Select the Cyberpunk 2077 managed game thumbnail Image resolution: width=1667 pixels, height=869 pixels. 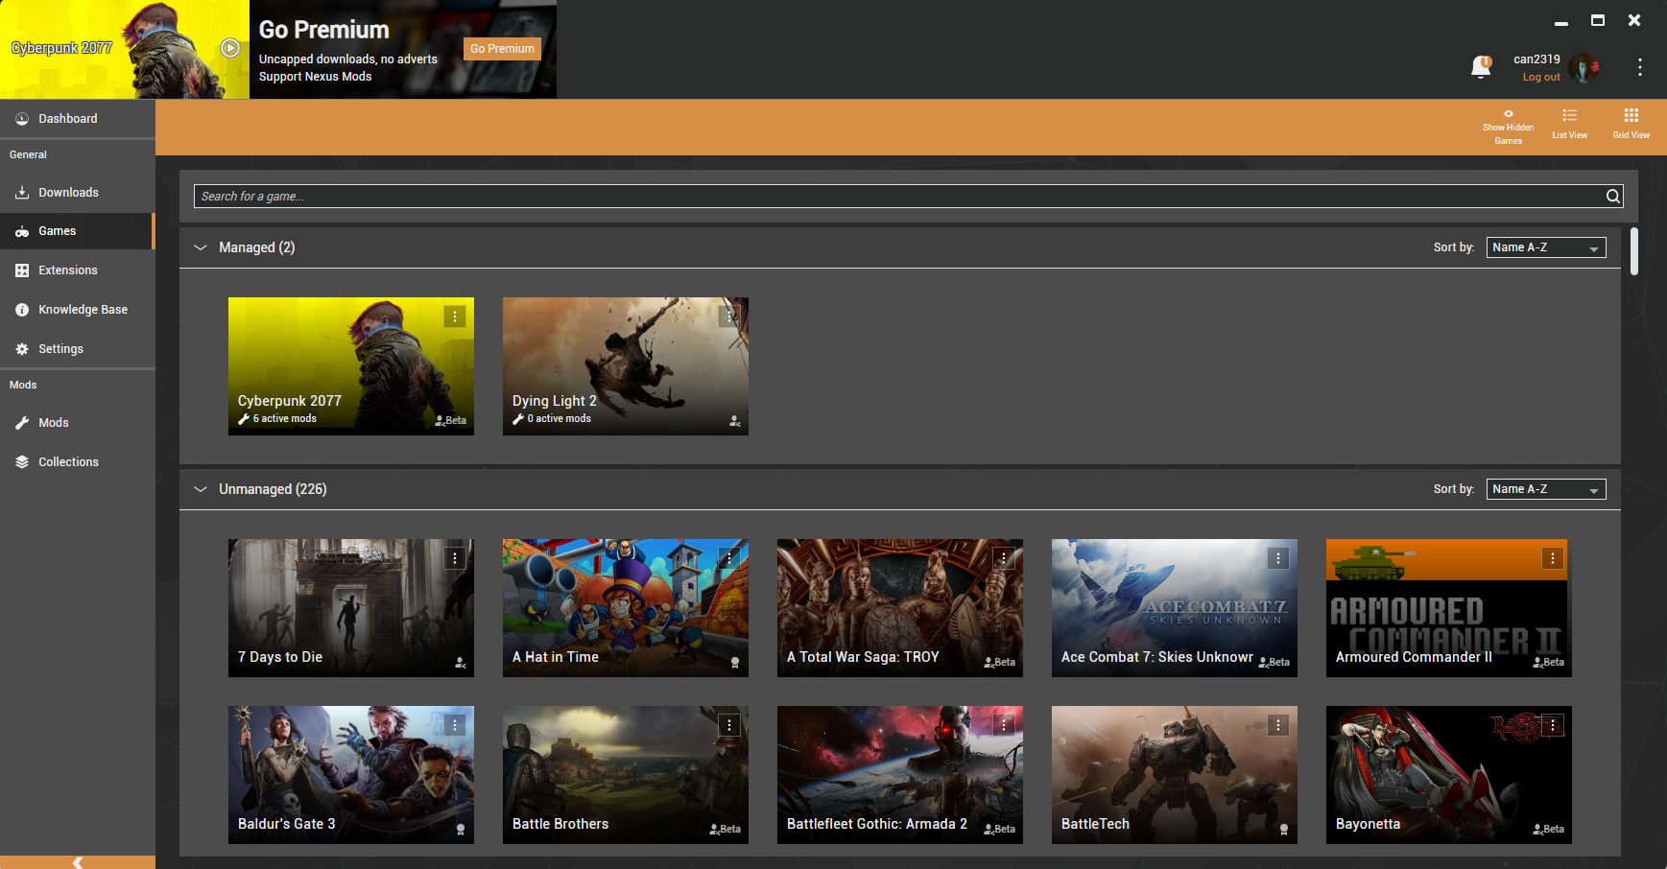tap(351, 366)
